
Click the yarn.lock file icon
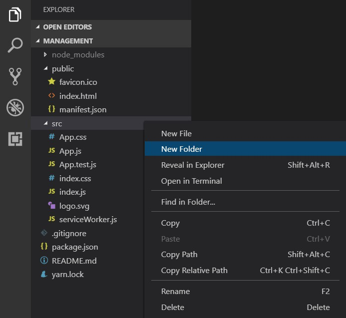(x=44, y=275)
